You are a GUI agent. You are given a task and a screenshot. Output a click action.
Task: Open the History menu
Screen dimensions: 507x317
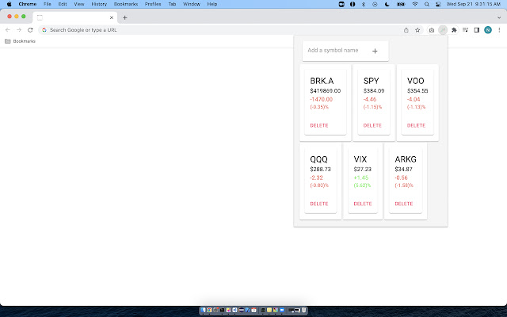pos(99,4)
